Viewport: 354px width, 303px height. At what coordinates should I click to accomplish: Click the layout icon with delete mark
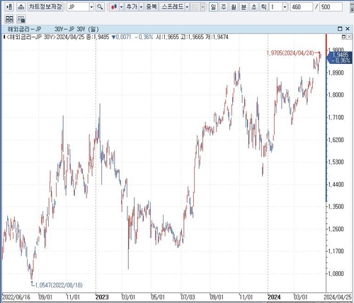pos(21,19)
